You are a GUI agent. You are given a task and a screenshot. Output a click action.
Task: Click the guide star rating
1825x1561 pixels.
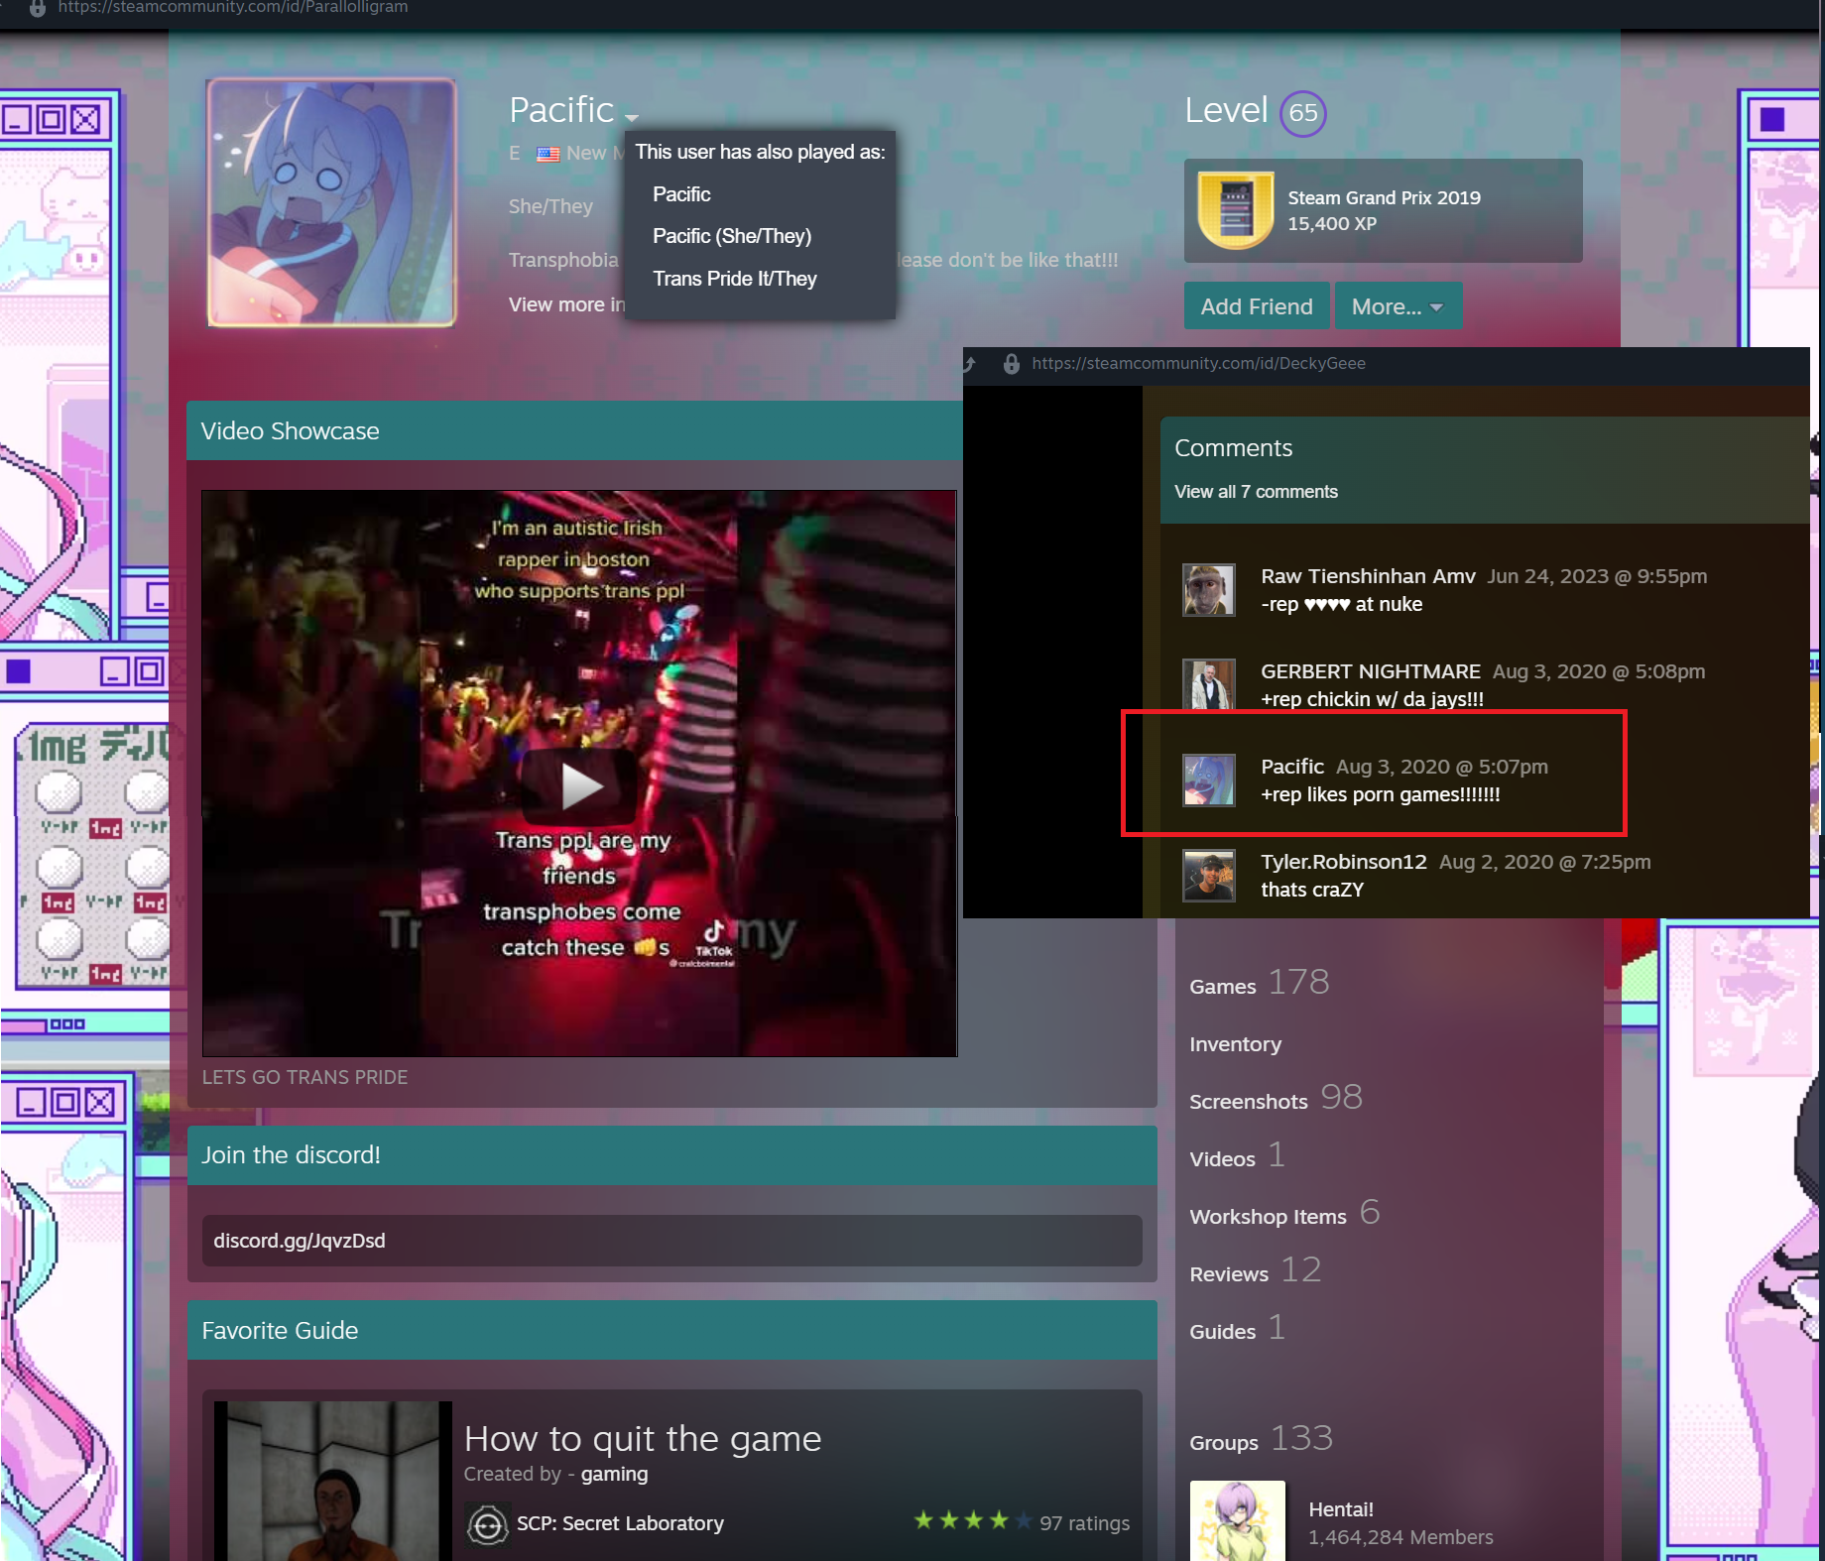coord(972,1520)
